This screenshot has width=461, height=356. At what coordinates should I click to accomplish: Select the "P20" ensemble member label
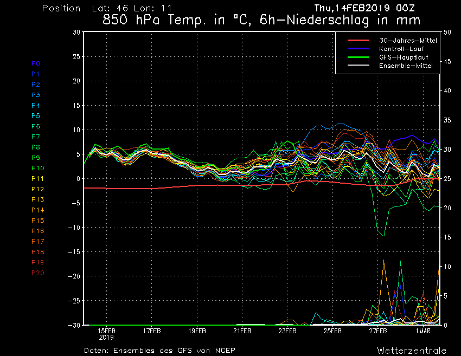(38, 273)
